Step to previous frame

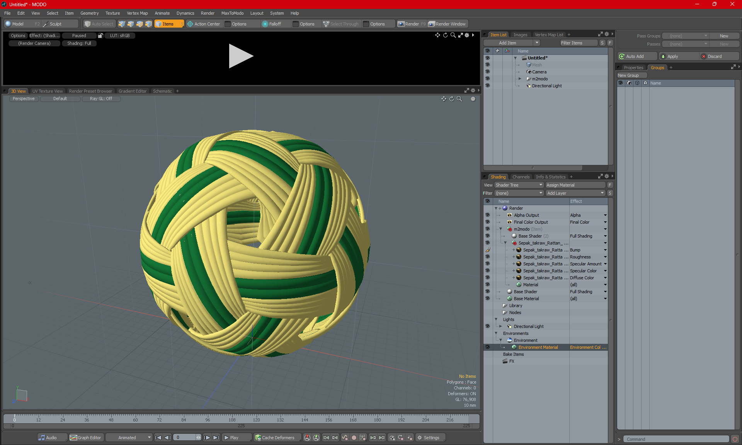tap(167, 438)
